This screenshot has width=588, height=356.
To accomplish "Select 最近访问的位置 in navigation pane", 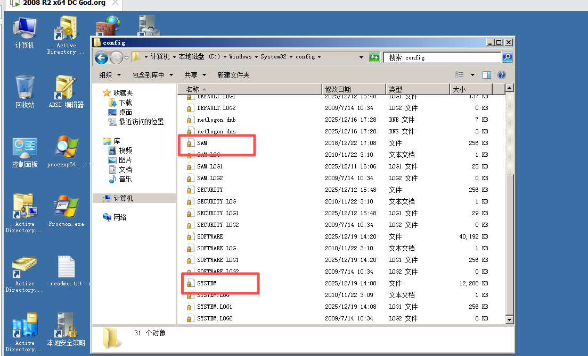I will point(136,122).
